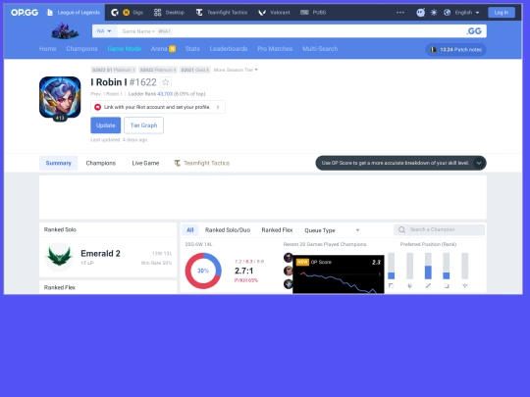Click the arrow on the Riot link banner
The image size is (530, 397).
coord(218,107)
